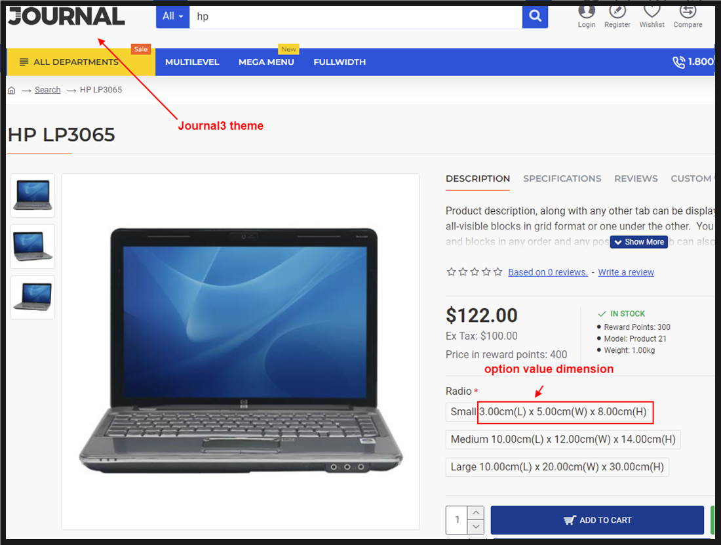Choose the Large 10.00cm radio option
The width and height of the screenshot is (721, 545).
pyautogui.click(x=557, y=467)
